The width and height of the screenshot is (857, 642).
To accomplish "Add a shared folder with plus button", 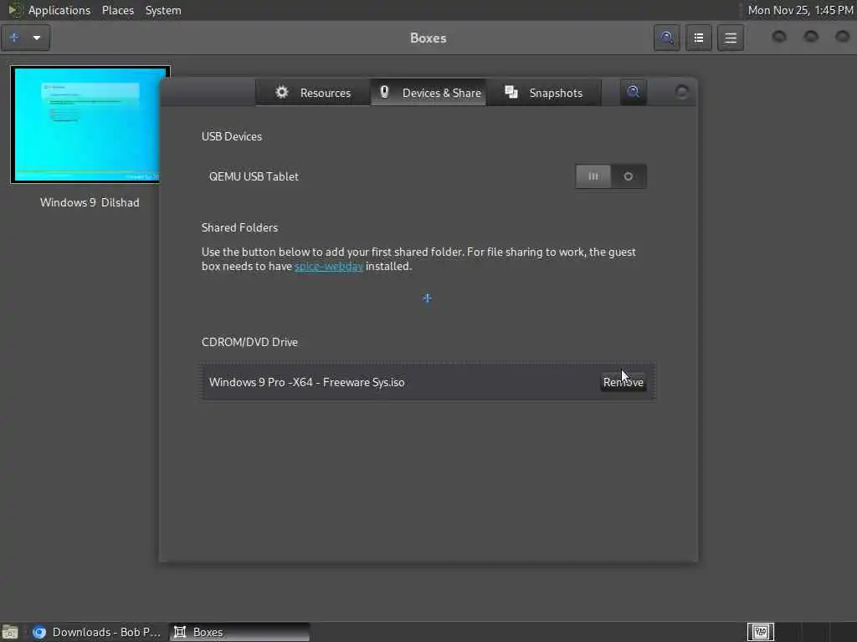I will tap(428, 298).
